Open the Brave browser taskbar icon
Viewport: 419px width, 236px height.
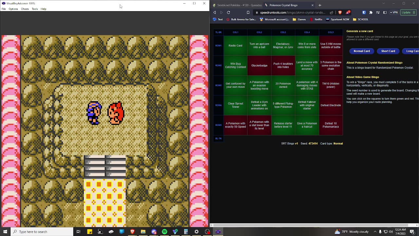132,232
